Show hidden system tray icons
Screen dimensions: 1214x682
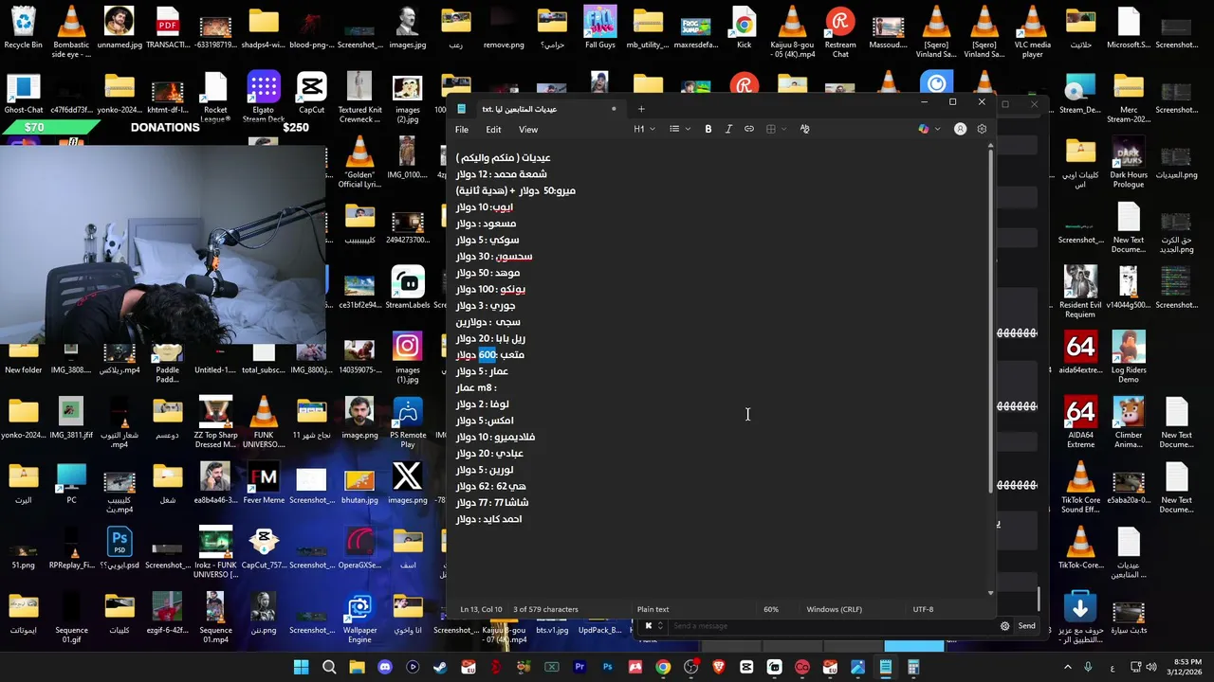click(1068, 668)
